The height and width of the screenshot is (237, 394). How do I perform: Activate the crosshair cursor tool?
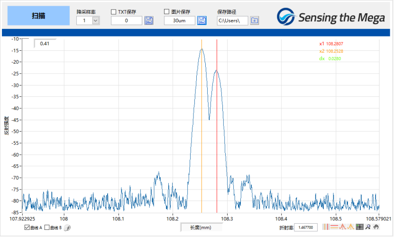point(359,227)
